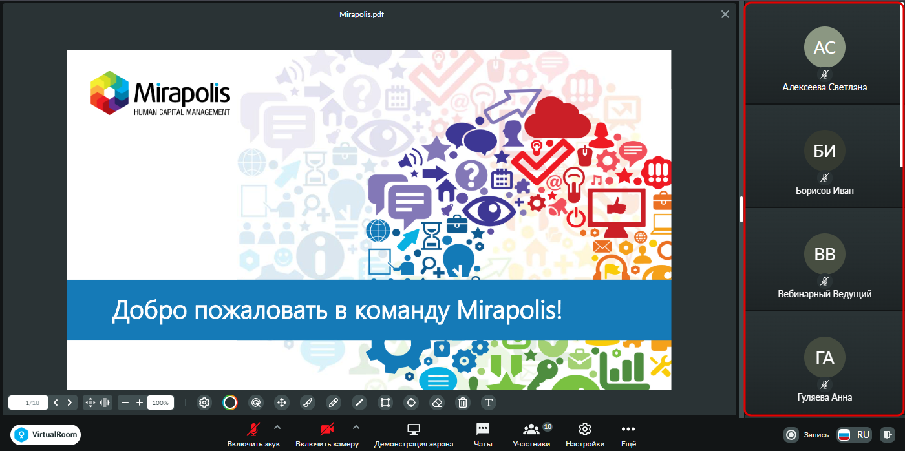Viewport: 905px width, 451px height.
Task: Open the drawing color picker ring
Action: (x=230, y=403)
